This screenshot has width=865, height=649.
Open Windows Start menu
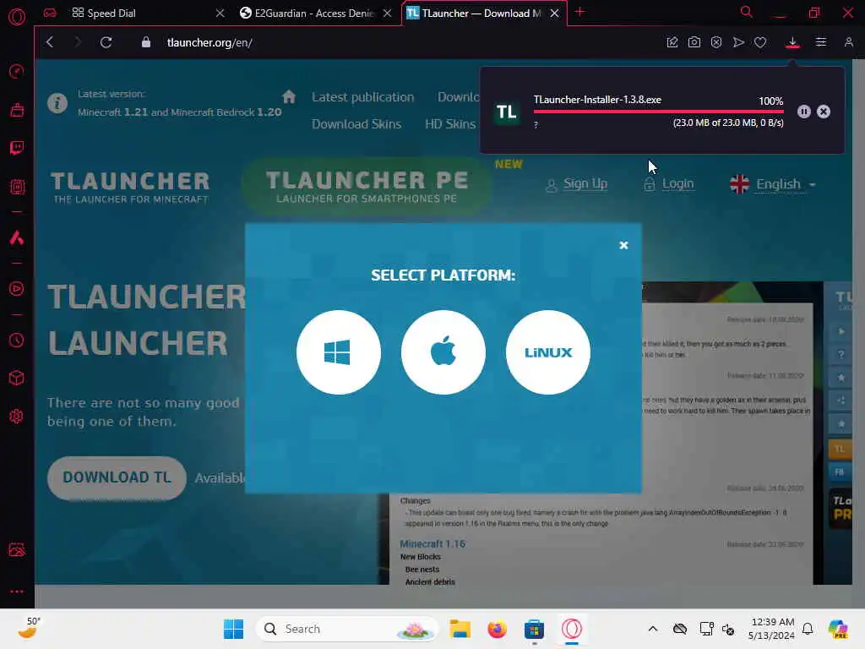click(233, 629)
